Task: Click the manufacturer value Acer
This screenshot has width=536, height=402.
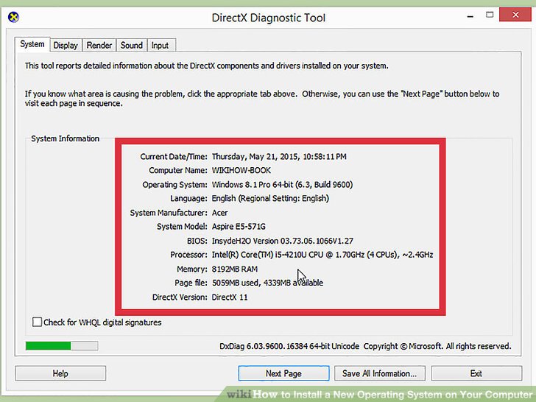Action: point(220,213)
